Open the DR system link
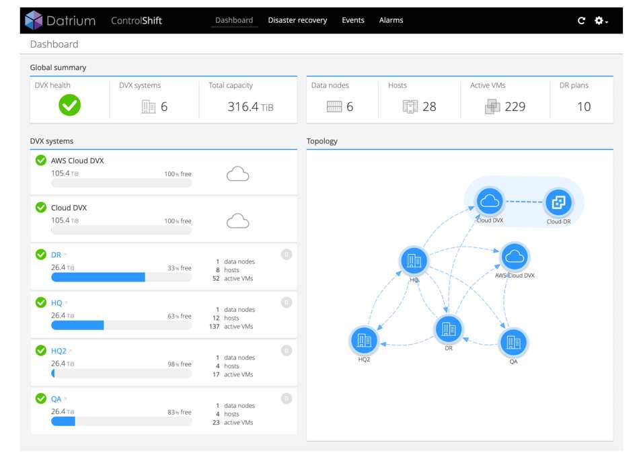The height and width of the screenshot is (461, 639). [56, 255]
